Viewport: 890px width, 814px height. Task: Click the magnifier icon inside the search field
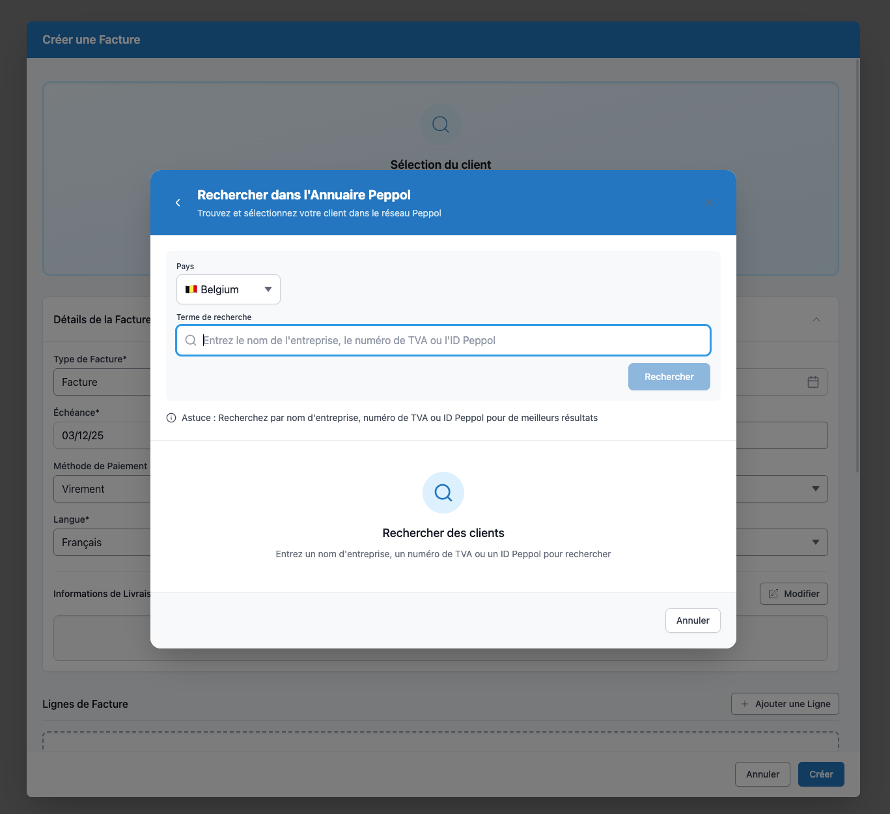click(x=190, y=340)
